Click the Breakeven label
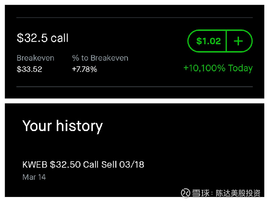The width and height of the screenshot is (269, 202). click(35, 58)
